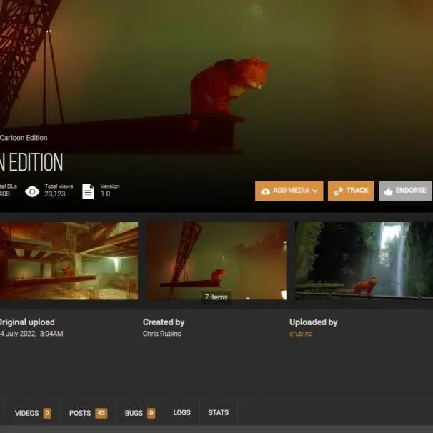This screenshot has height=433, width=433.
Task: Switch to the Posts tab
Action: [89, 413]
